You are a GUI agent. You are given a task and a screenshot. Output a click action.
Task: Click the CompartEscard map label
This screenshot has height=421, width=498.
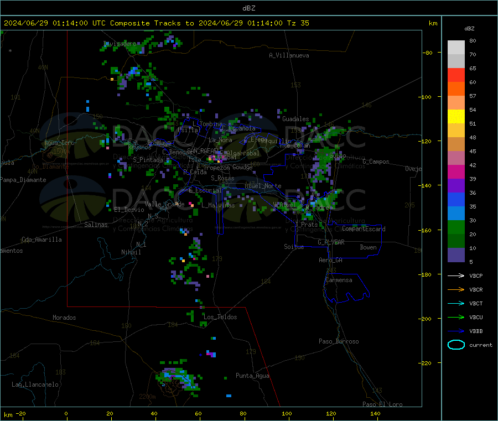pyautogui.click(x=364, y=228)
